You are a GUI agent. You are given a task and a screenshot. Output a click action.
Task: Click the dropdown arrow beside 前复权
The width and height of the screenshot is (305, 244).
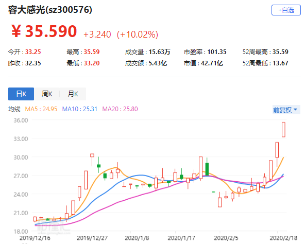click(x=295, y=110)
